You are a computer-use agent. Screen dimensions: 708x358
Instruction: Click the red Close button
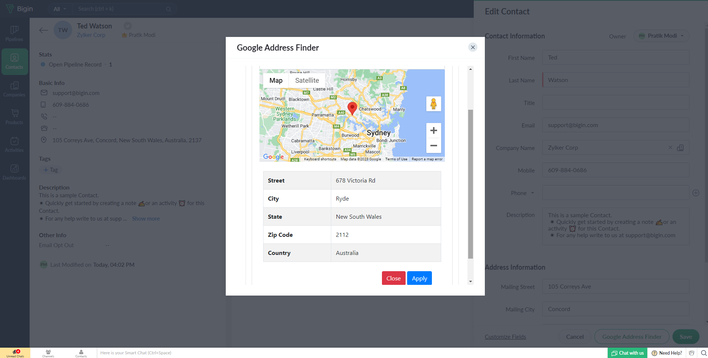[x=393, y=278]
